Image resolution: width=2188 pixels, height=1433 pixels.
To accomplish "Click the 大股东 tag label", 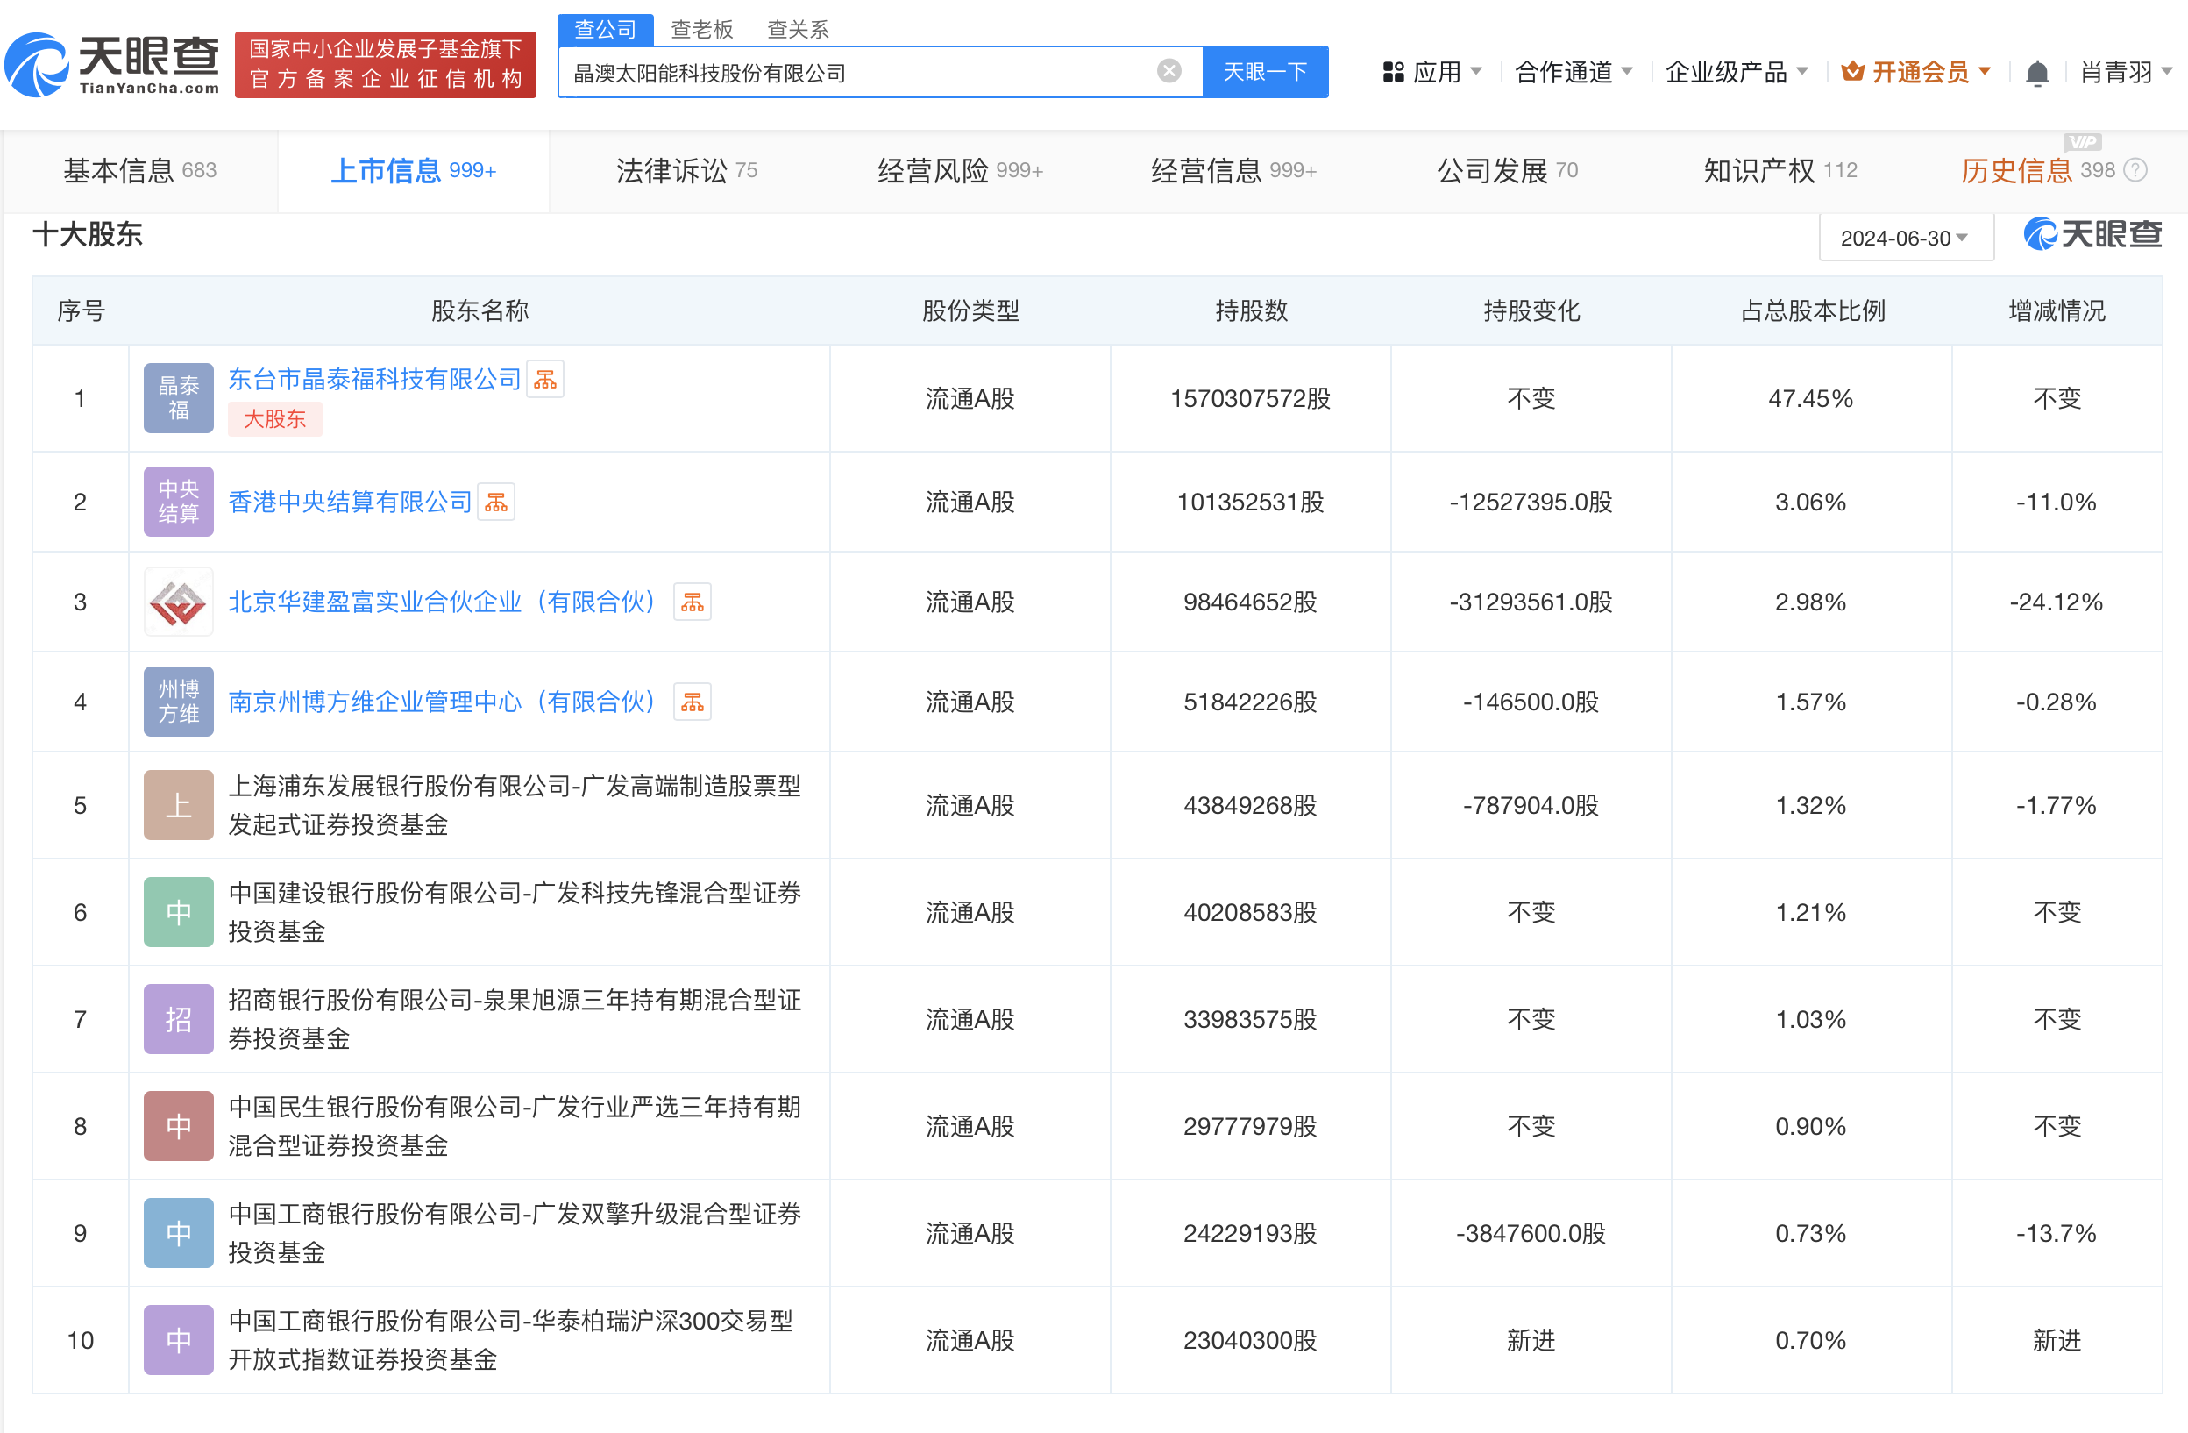I will [x=274, y=419].
